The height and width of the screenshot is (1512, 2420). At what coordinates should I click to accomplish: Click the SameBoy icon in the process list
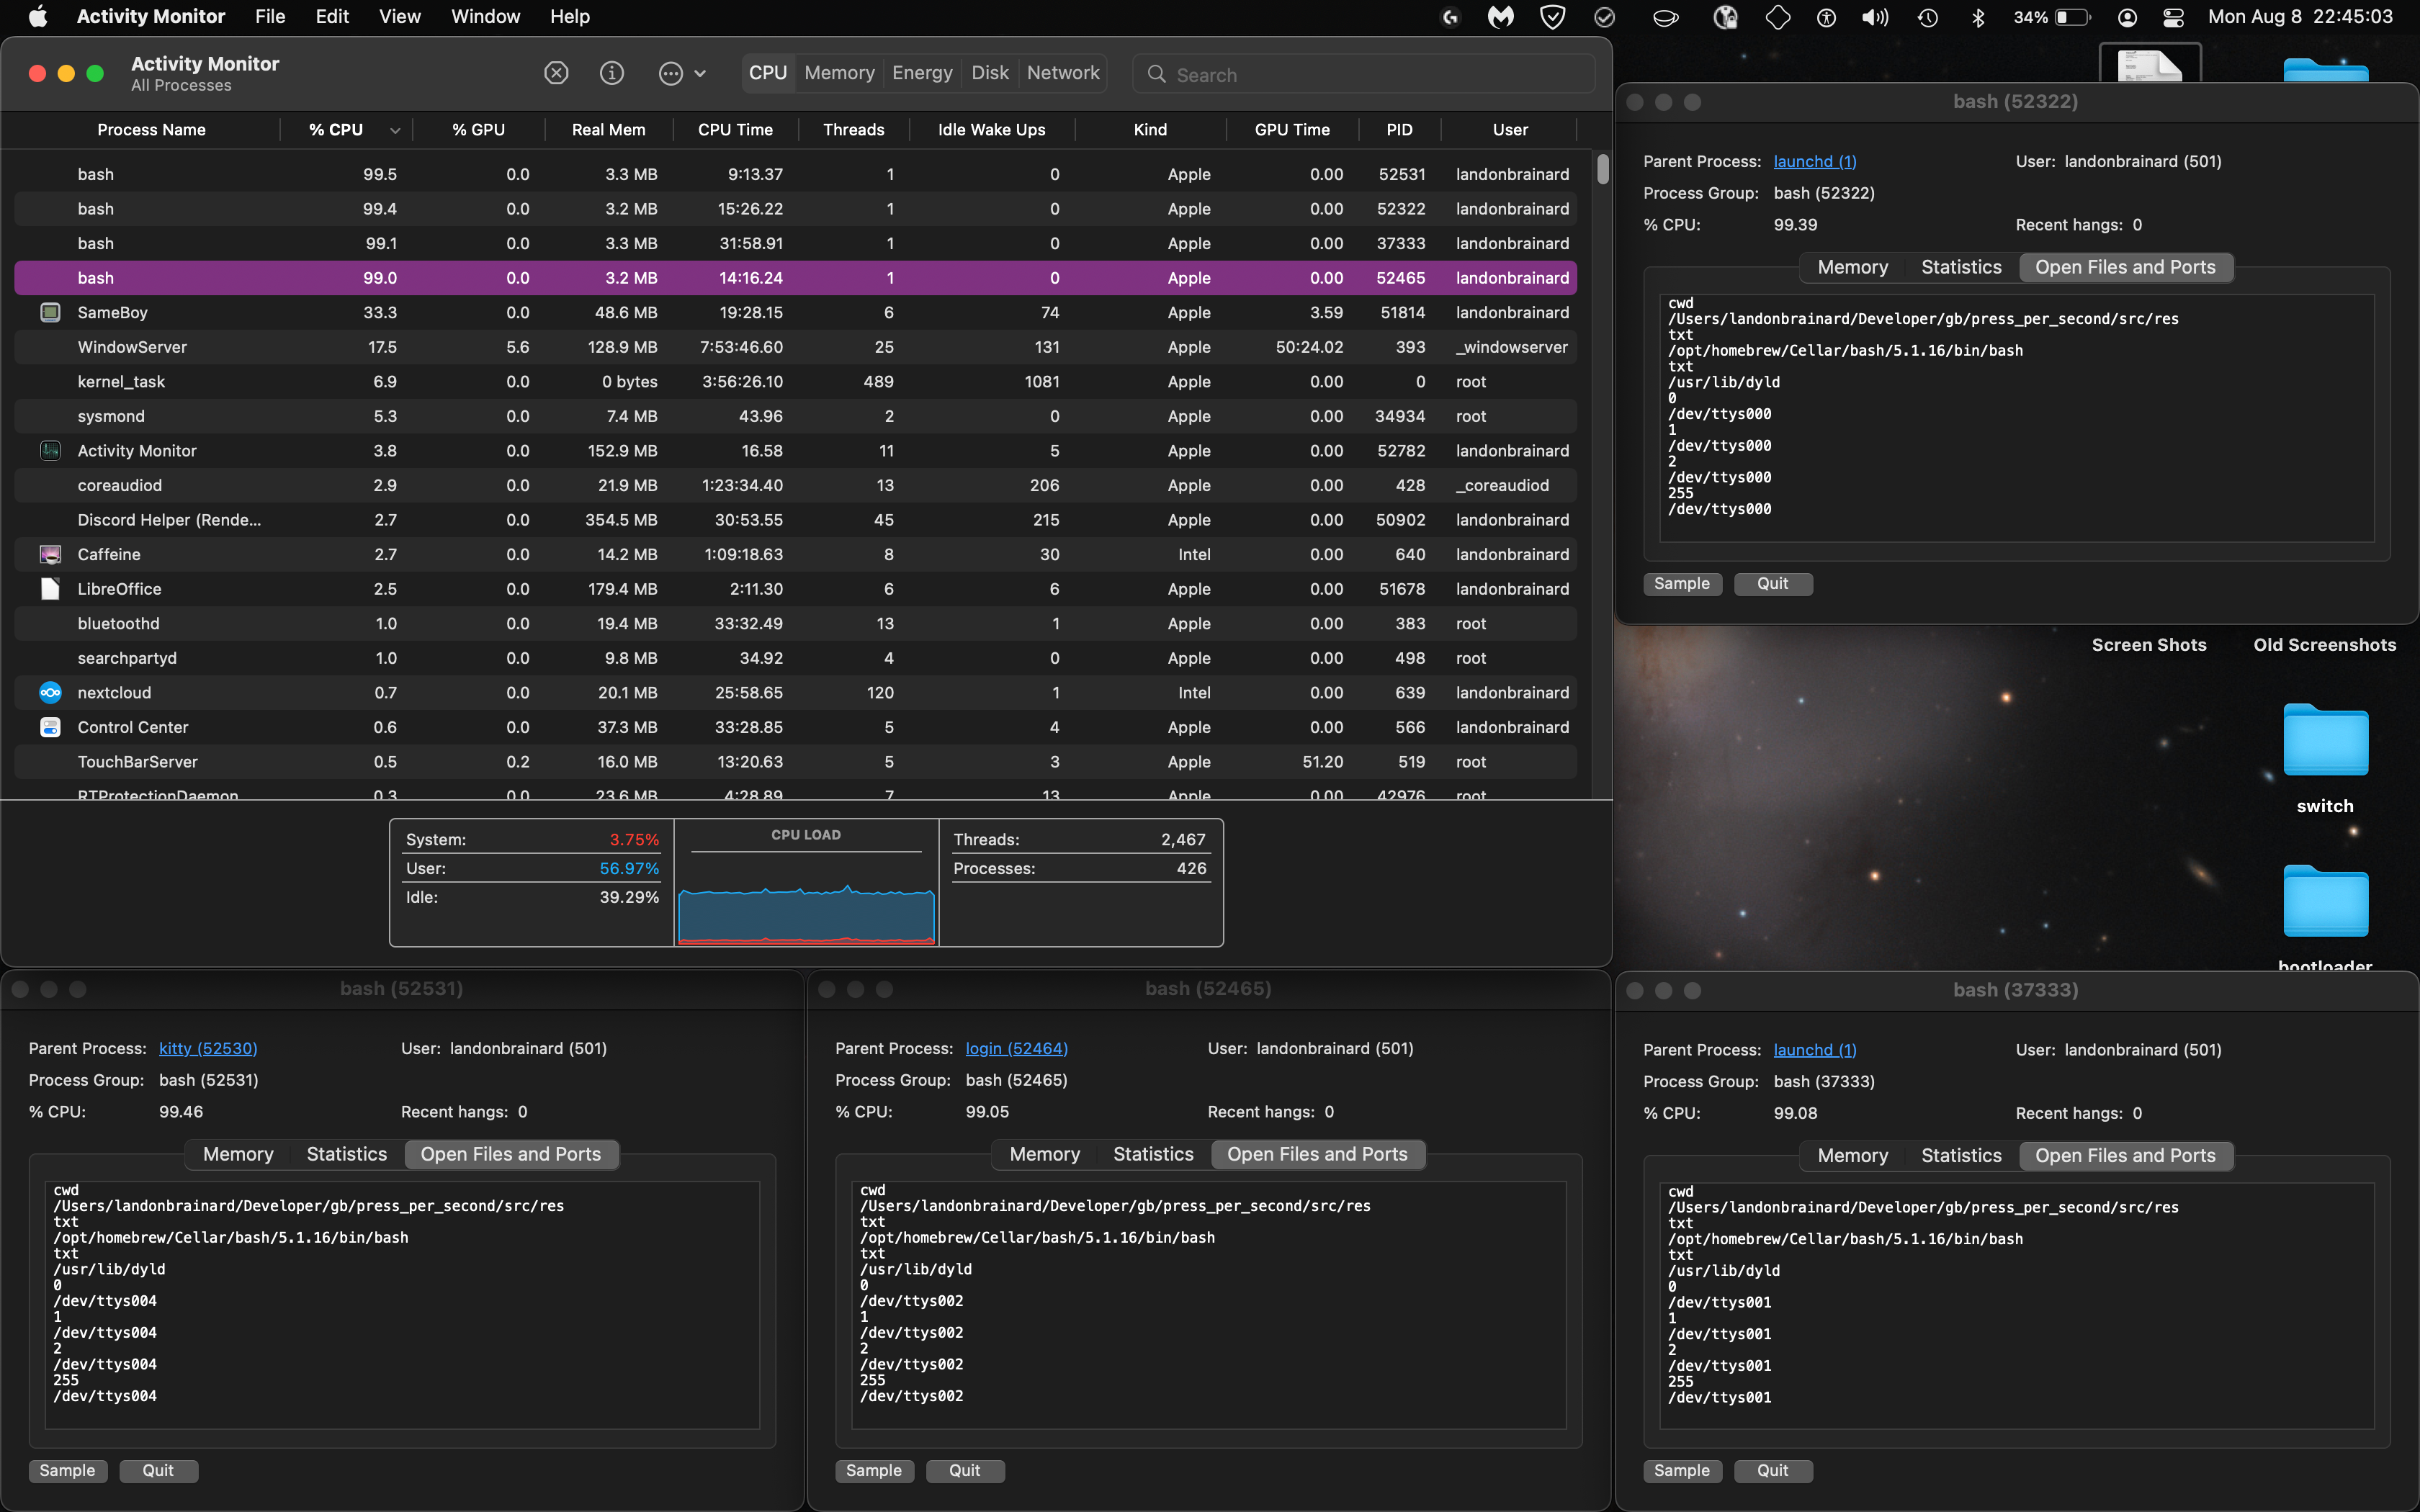(50, 312)
